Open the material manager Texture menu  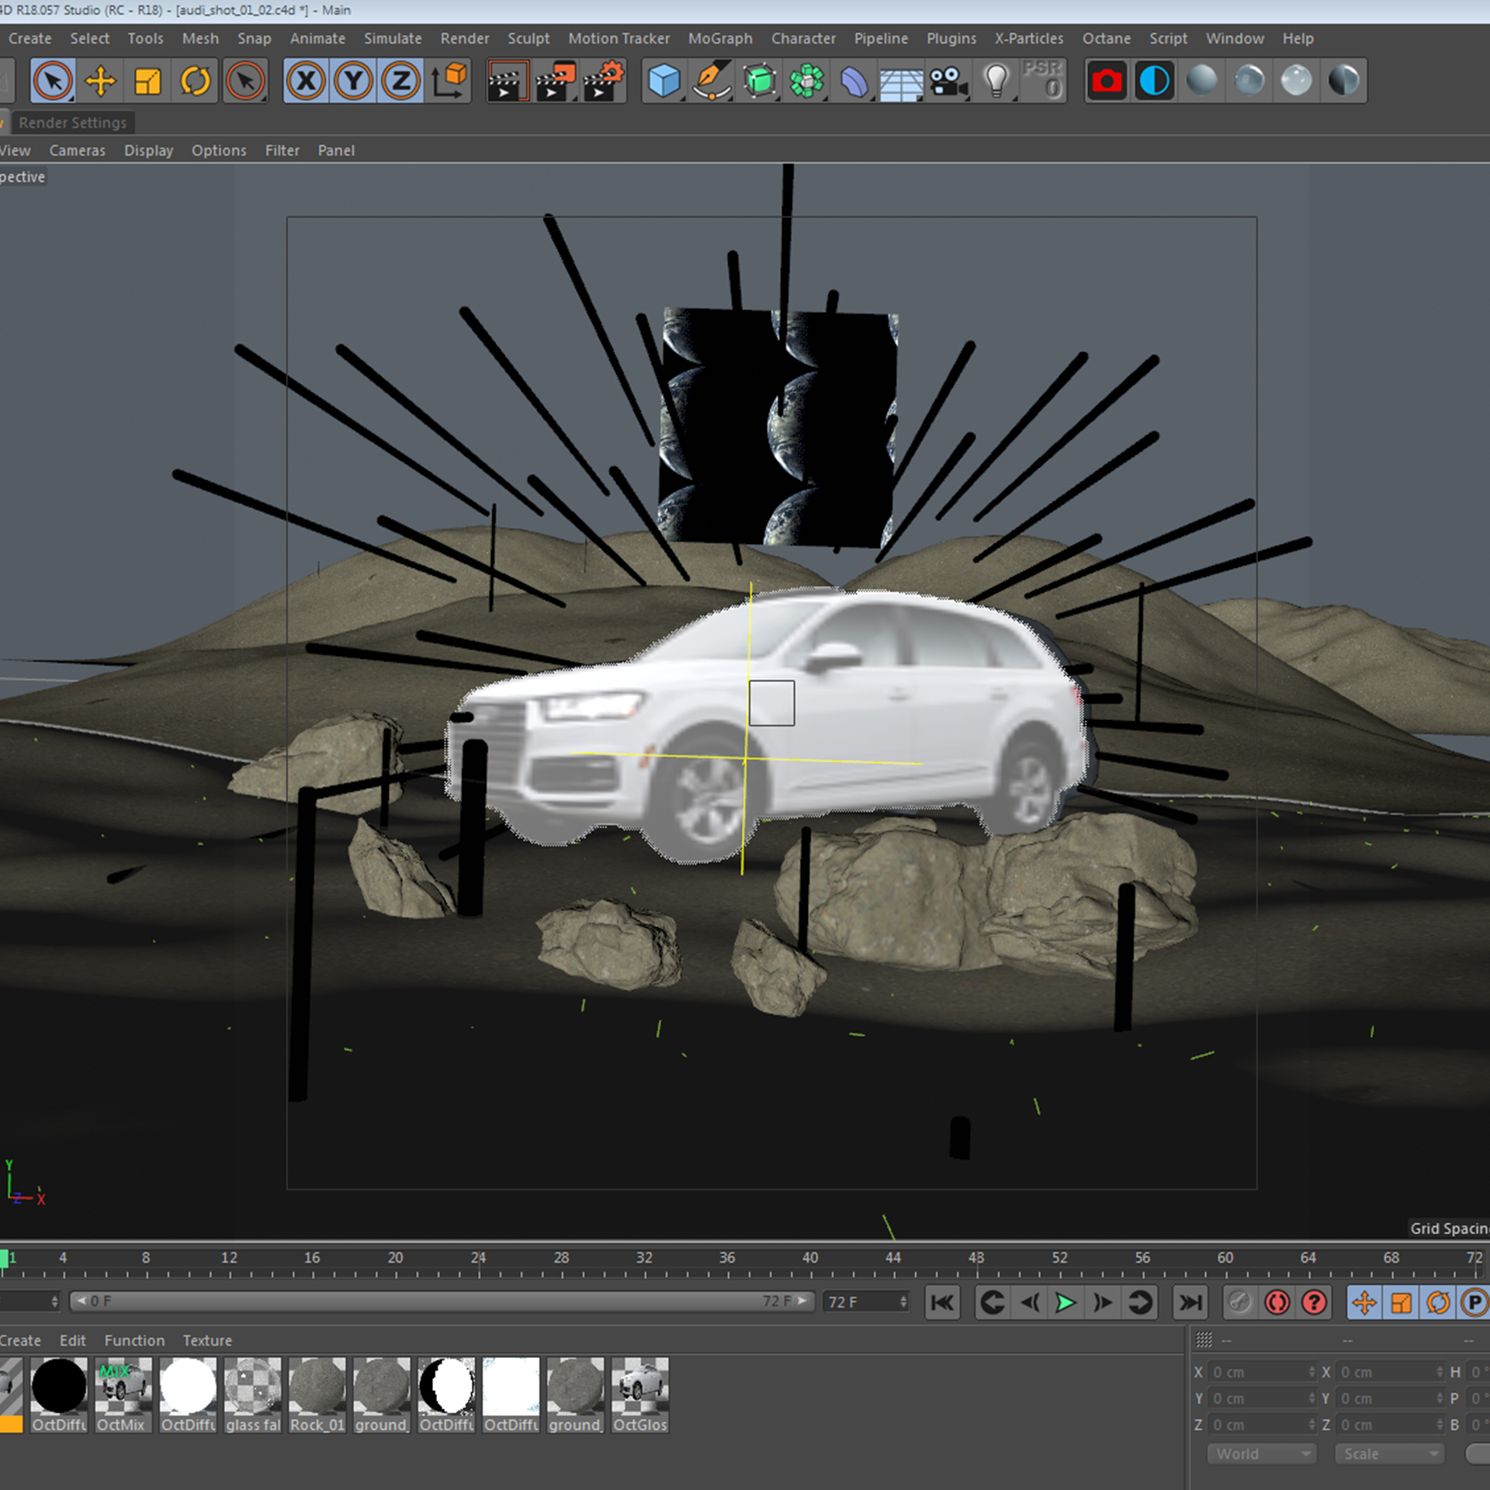point(207,1340)
